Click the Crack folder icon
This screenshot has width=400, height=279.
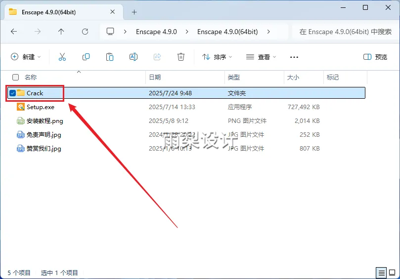coord(21,93)
